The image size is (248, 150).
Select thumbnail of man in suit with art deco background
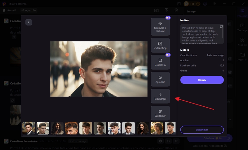point(29,128)
